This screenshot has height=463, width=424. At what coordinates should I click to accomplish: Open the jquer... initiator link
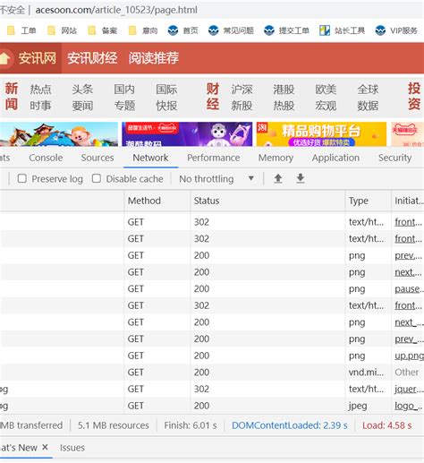click(408, 389)
